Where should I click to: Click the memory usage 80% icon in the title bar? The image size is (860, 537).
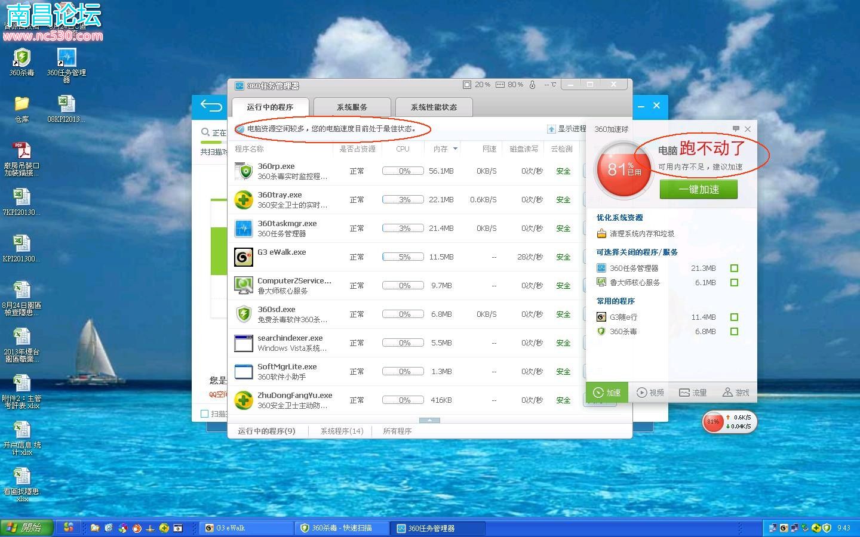click(500, 85)
